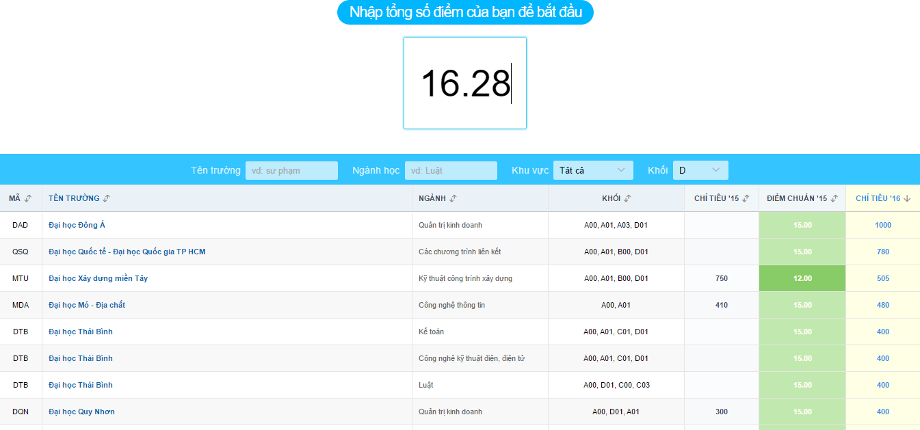
Task: Open the Đại học Đông Á link
Action: coord(77,225)
